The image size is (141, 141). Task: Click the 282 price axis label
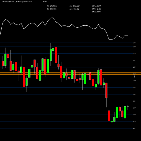(134, 47)
